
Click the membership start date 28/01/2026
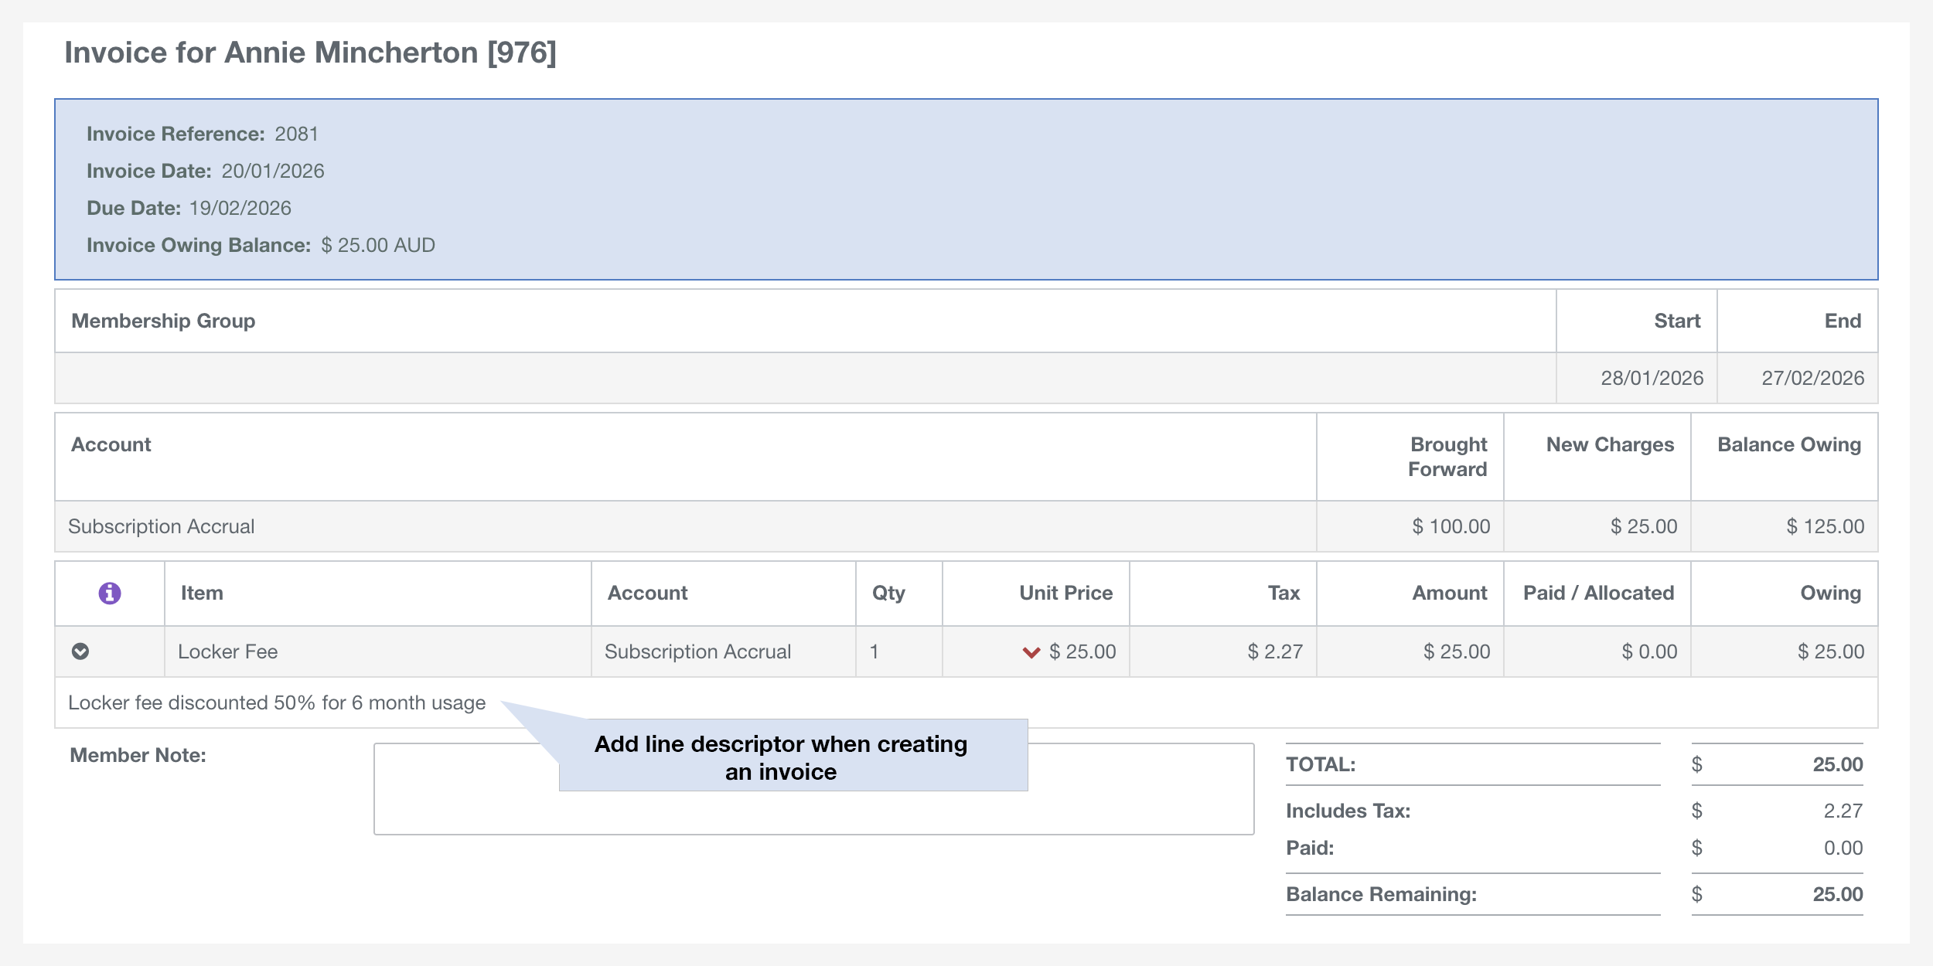(x=1652, y=378)
